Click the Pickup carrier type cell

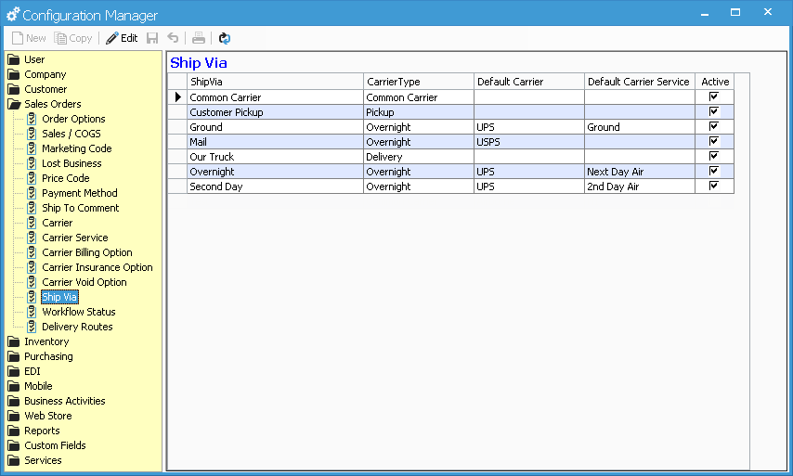419,112
